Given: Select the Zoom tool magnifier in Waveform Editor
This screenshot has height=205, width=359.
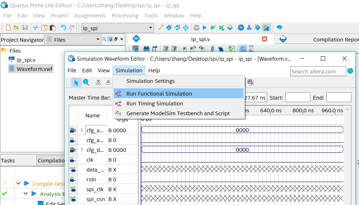Looking at the screenshot, I should [x=86, y=82].
